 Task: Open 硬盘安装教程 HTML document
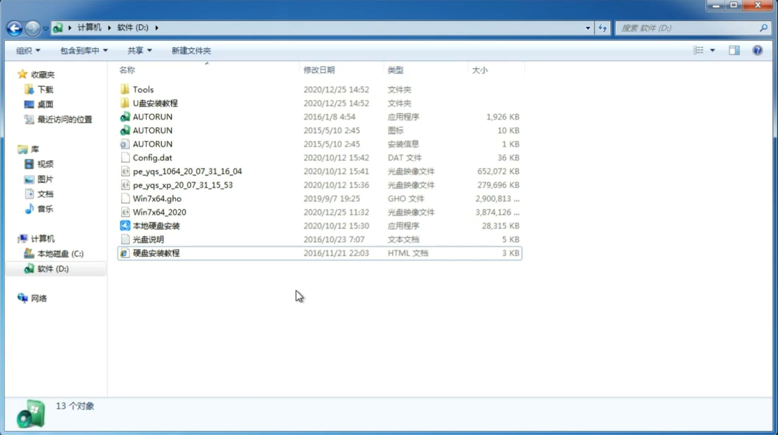pyautogui.click(x=155, y=253)
